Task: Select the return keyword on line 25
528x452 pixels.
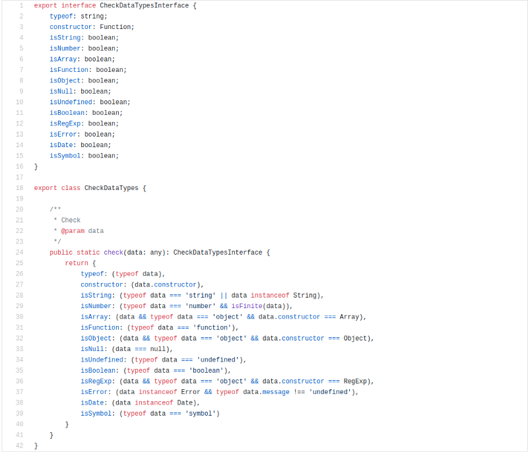Action: (x=77, y=263)
